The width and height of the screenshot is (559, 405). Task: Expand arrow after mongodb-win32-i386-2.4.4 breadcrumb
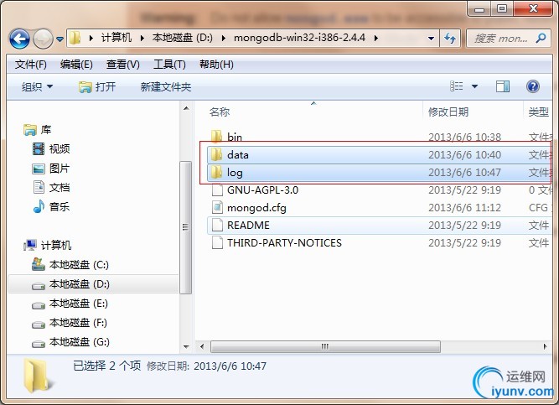376,38
